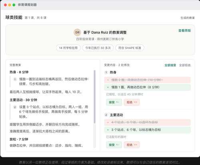Click the 14 所学校在用 tag
Image resolution: width=200 pixels, height=165 pixels.
coord(68,48)
